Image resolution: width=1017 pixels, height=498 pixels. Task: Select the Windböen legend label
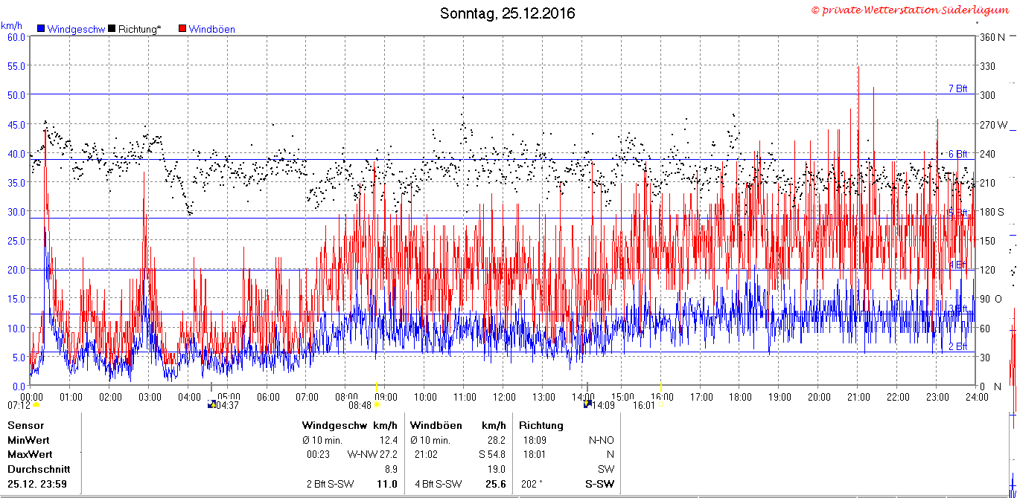[211, 30]
